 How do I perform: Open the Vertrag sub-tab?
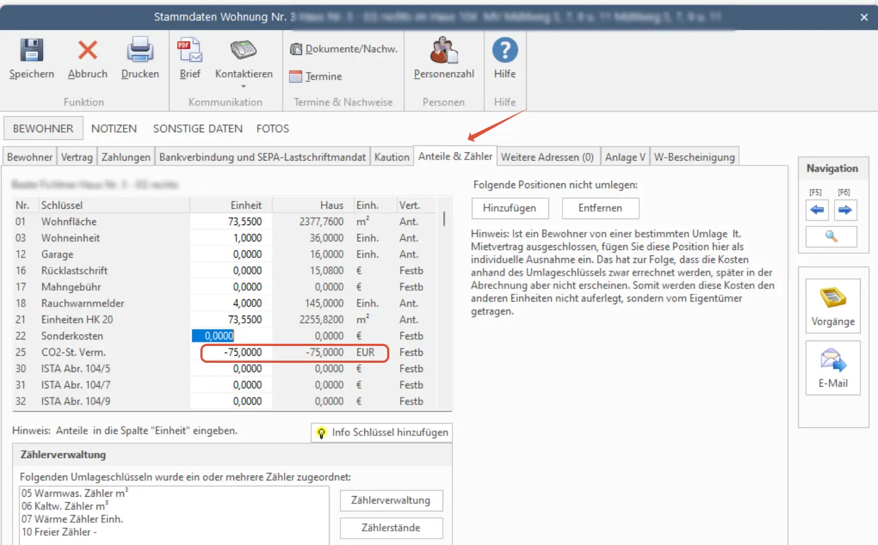pos(77,157)
